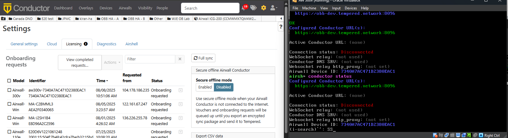508x138 pixels.
Task: Toggle the select-all checkbox in table header
Action: 9,81
